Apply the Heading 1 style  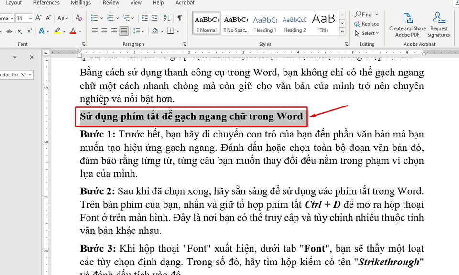pyautogui.click(x=265, y=23)
